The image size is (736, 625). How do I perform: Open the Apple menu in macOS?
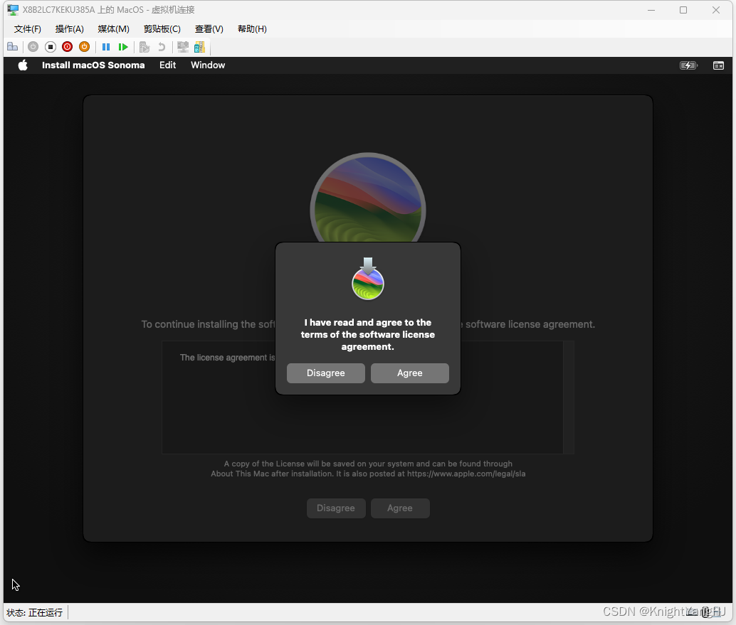(23, 65)
